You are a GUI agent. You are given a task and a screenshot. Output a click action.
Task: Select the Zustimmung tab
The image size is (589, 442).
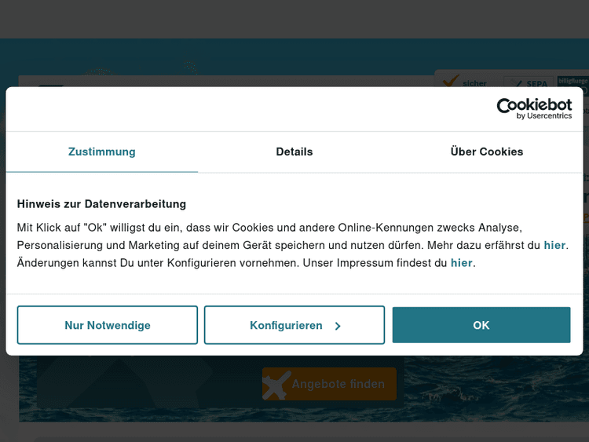pyautogui.click(x=101, y=152)
